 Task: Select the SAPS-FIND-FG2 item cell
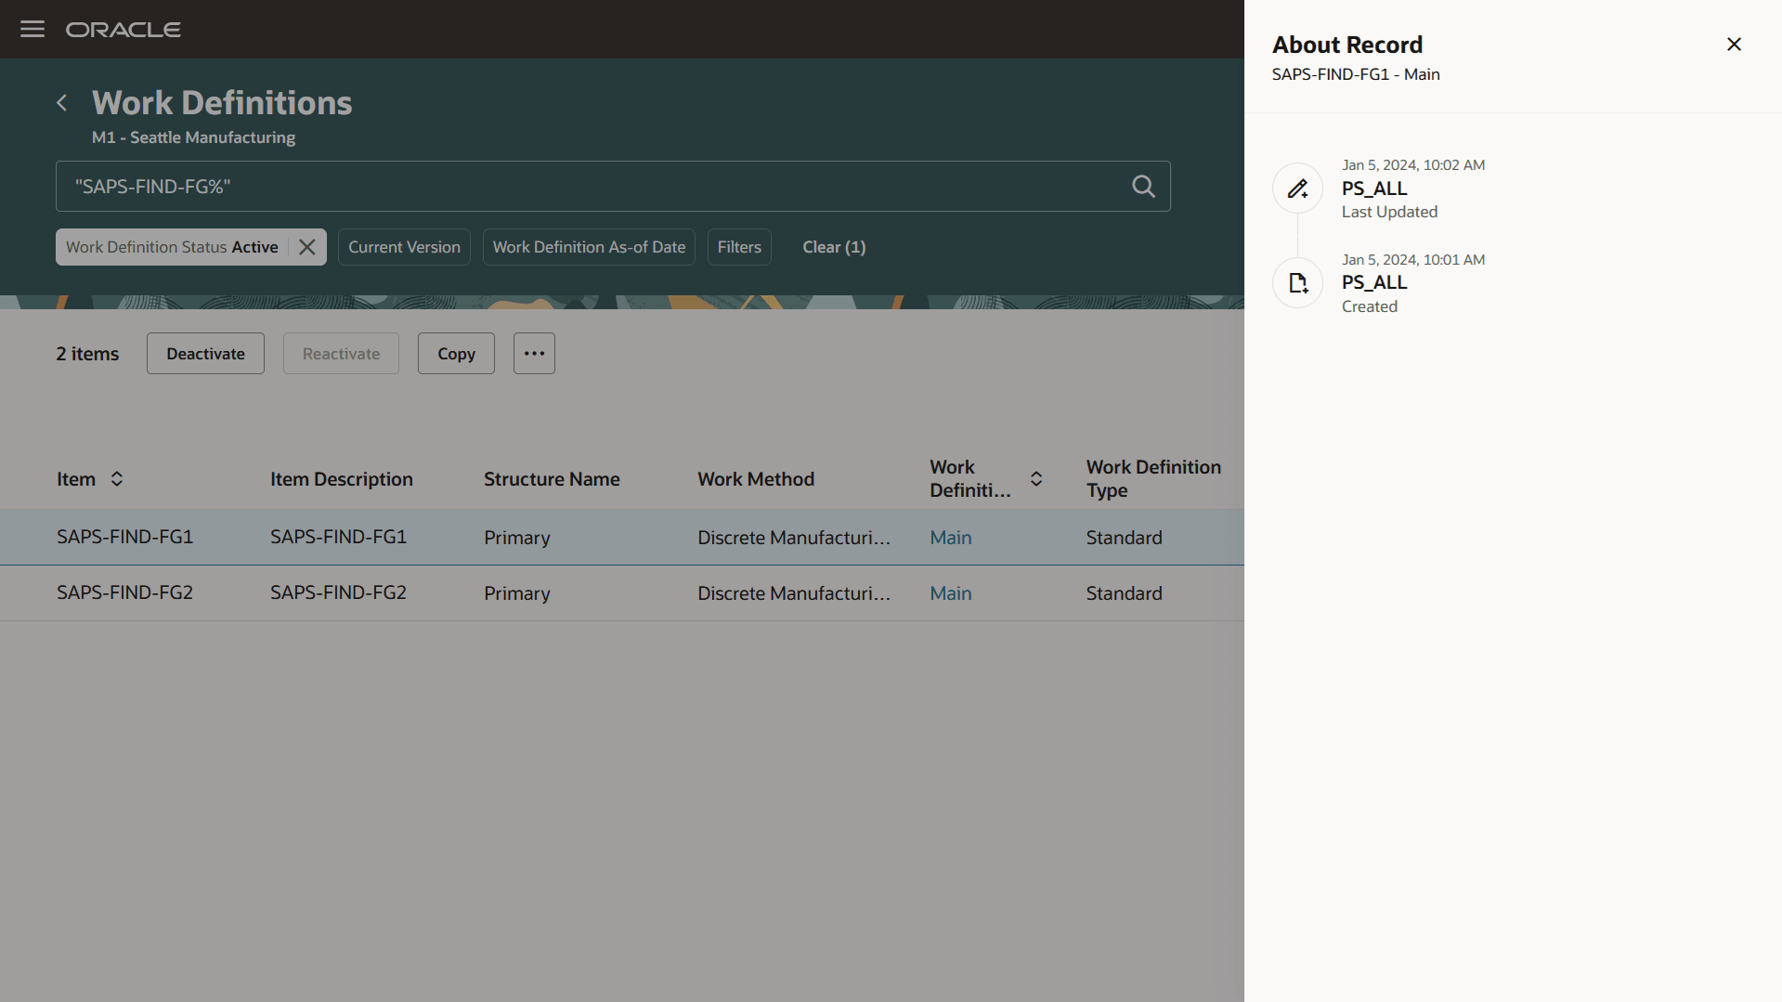coord(124,592)
